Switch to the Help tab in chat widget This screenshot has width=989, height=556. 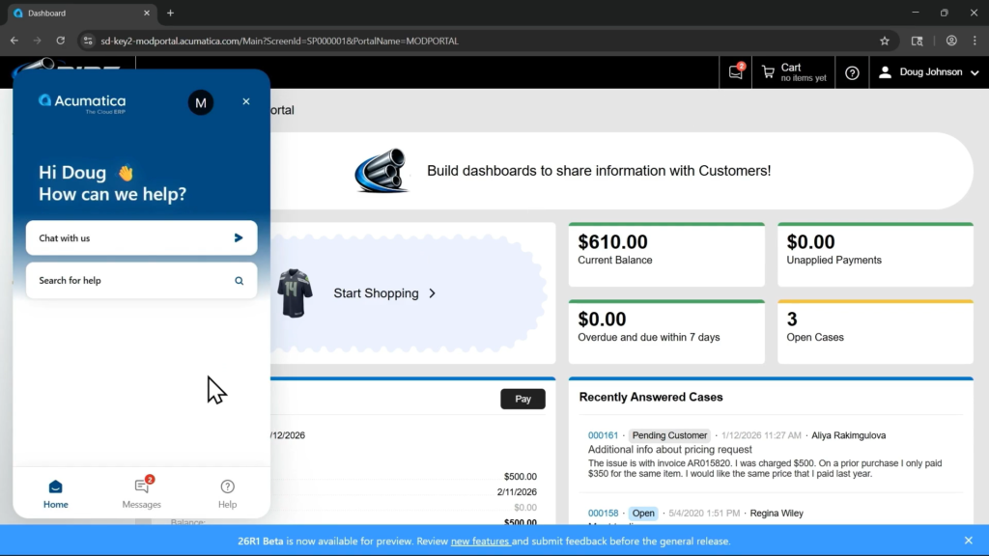pyautogui.click(x=227, y=492)
